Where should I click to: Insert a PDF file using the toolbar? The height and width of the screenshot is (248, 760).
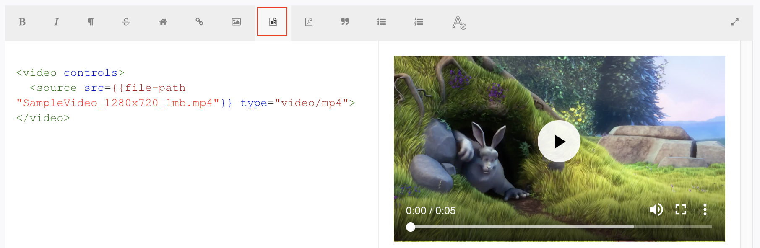tap(309, 22)
